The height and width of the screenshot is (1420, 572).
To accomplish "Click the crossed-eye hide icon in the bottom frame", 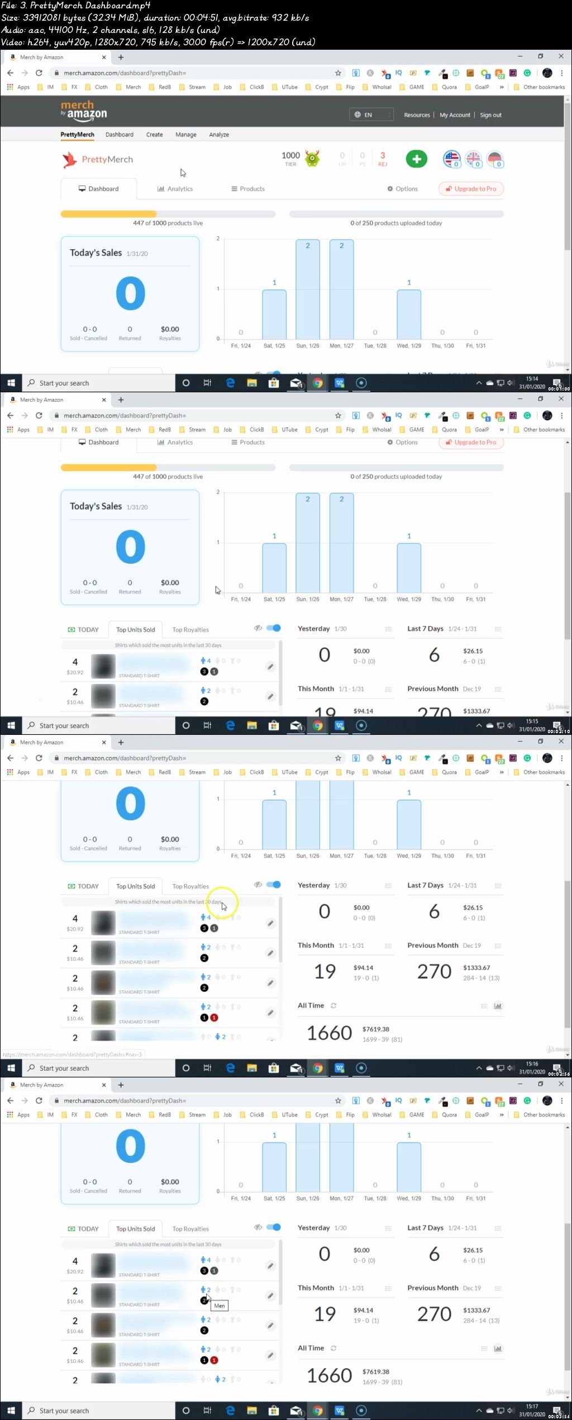I will pyautogui.click(x=258, y=1227).
